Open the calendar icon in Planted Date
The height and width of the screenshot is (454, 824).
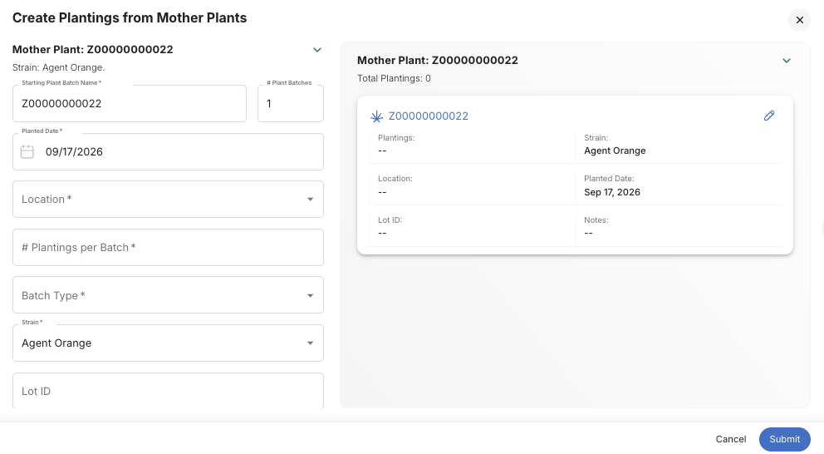(27, 152)
